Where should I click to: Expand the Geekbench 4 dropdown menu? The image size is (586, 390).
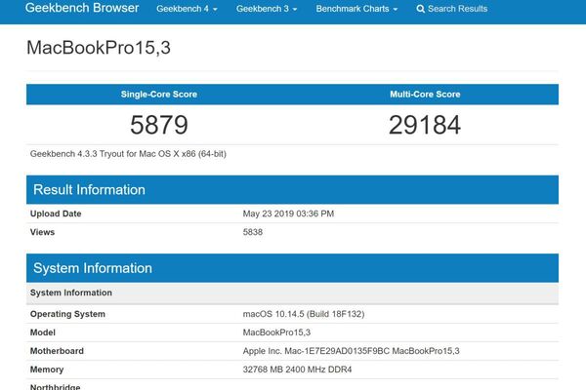click(187, 9)
